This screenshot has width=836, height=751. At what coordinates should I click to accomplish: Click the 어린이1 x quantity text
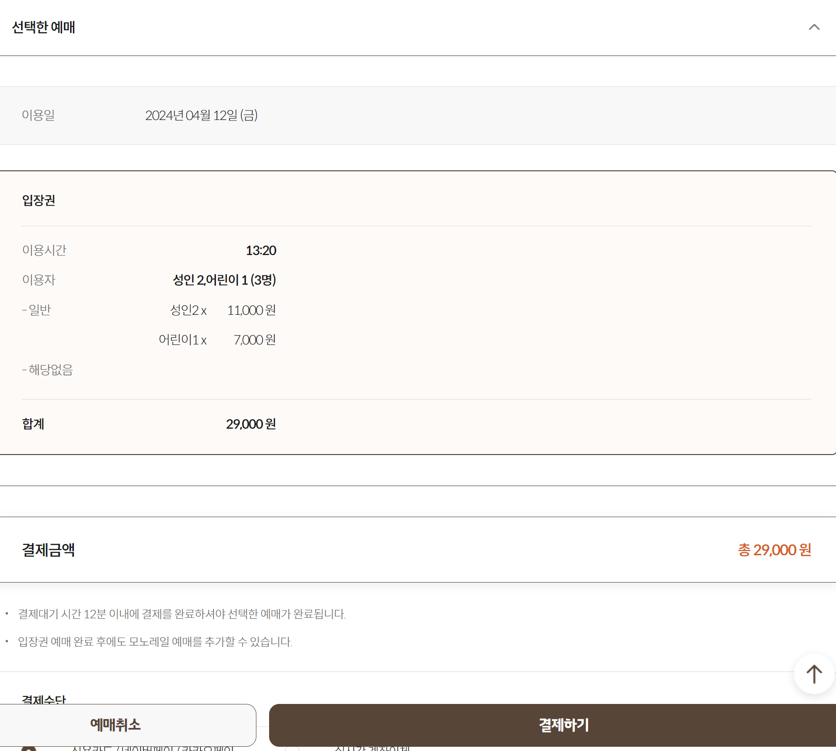coord(183,340)
